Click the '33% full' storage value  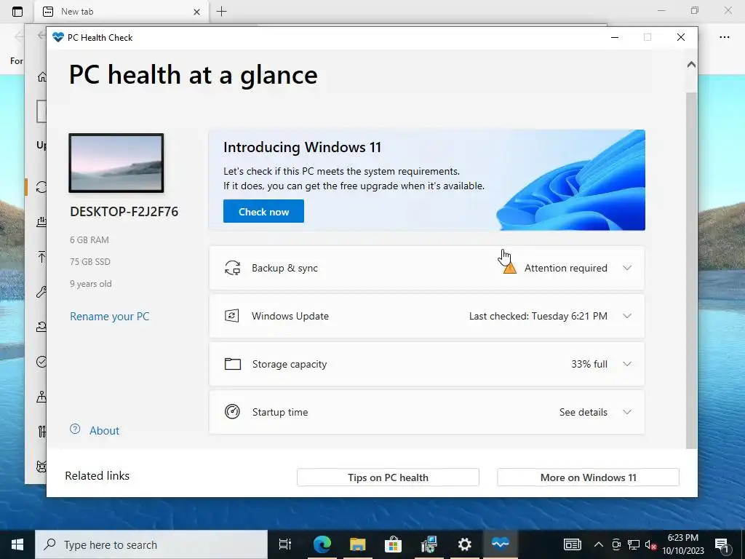589,364
